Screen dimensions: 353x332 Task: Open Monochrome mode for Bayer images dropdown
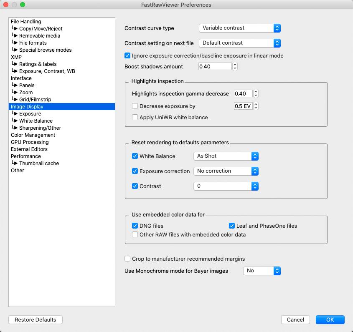tap(262, 271)
